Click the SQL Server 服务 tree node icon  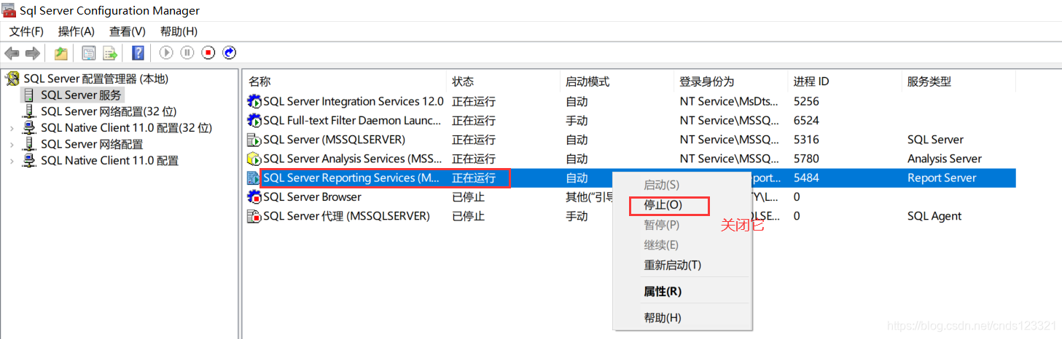click(28, 95)
